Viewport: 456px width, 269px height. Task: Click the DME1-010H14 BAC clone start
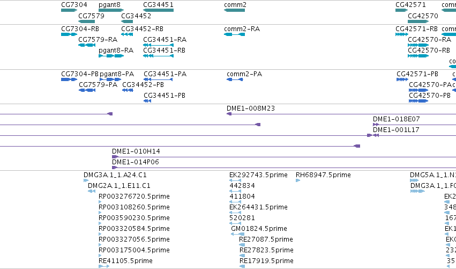115,157
